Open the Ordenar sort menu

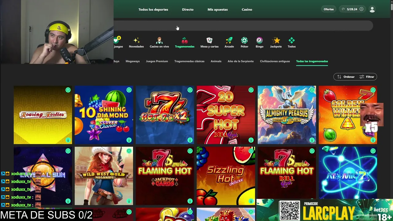click(x=346, y=77)
